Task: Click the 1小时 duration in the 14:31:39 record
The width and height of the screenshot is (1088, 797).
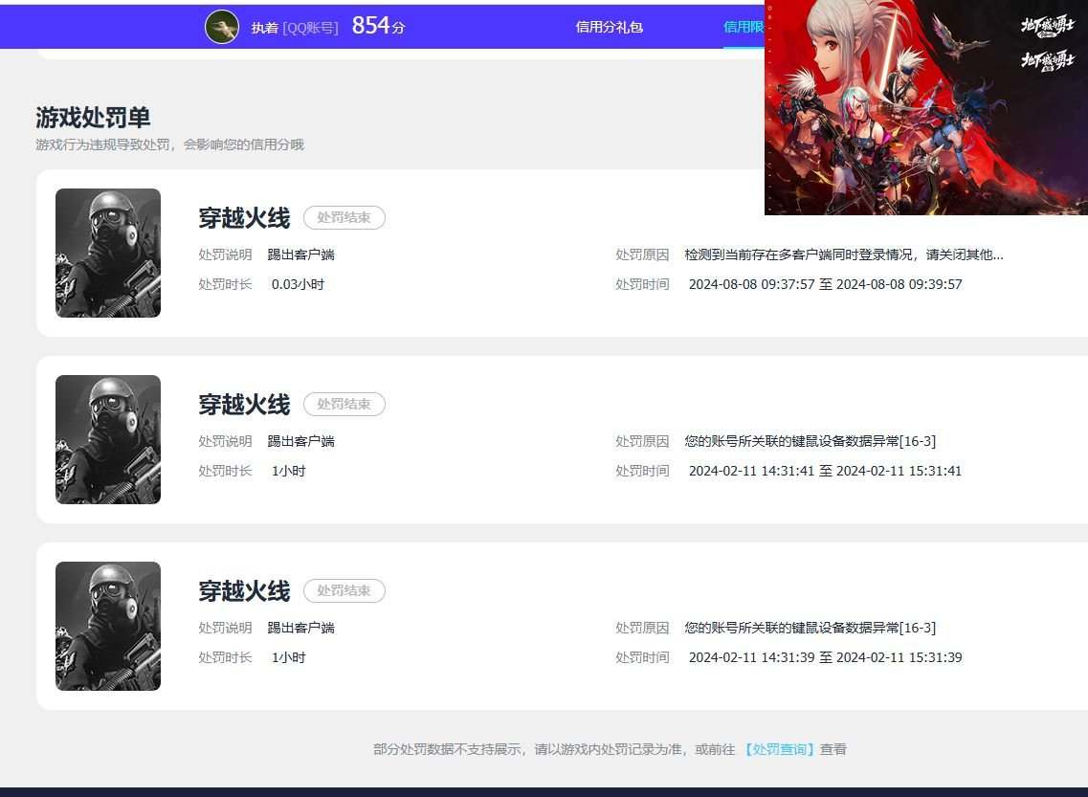Action: click(x=289, y=657)
